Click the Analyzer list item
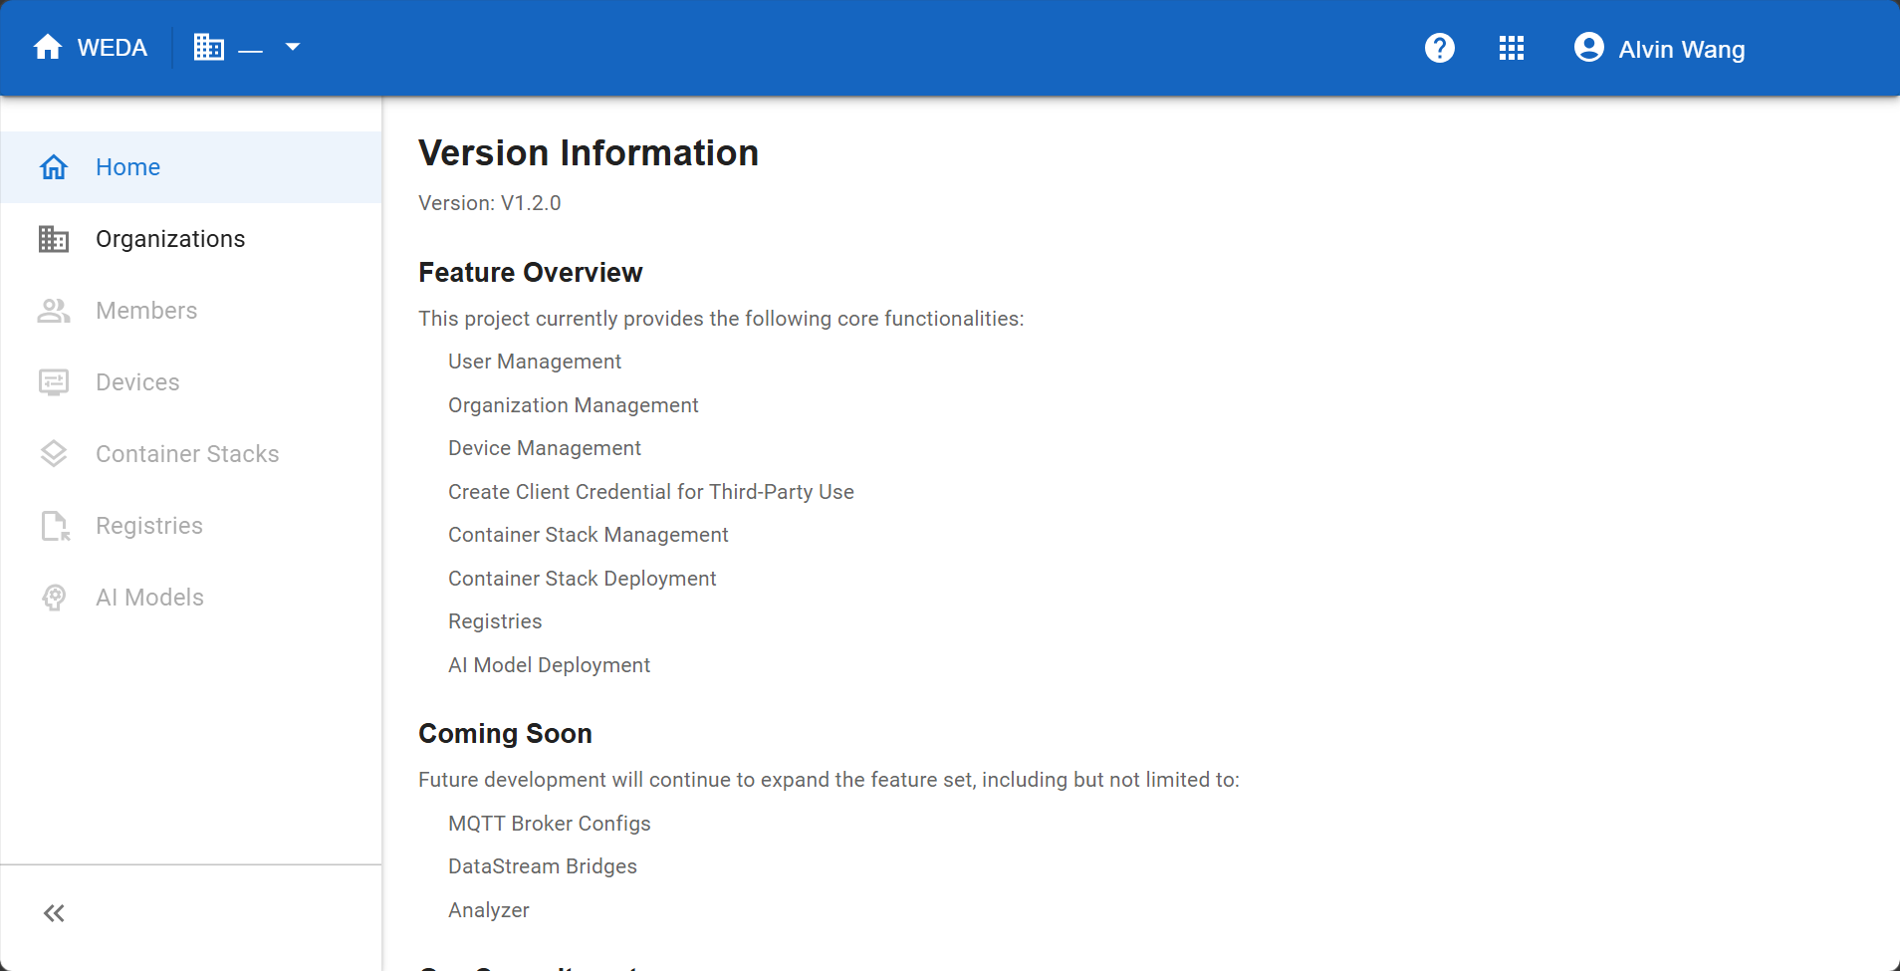The width and height of the screenshot is (1900, 971). pos(489,910)
